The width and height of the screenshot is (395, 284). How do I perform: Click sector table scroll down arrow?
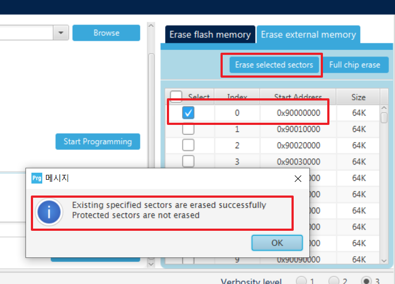tap(384, 261)
